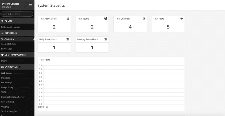Click group icon on Total Teams card
The height and width of the screenshot is (116, 225).
point(106,19)
